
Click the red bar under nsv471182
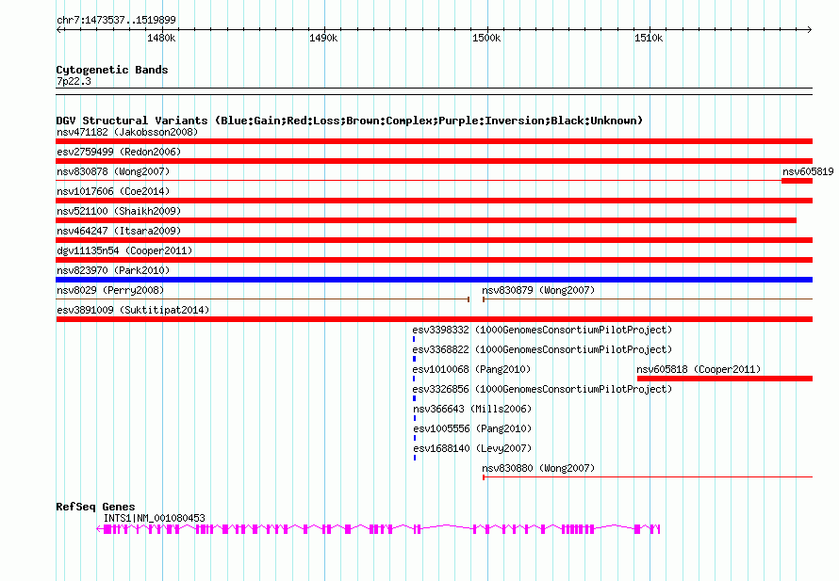click(434, 141)
